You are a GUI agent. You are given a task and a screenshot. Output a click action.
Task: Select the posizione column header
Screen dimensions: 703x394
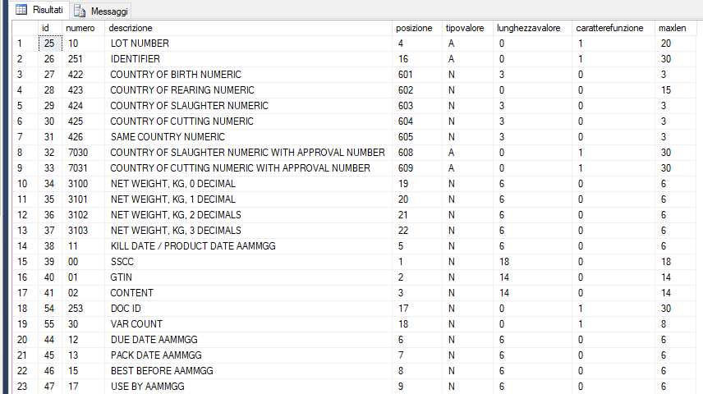(x=414, y=28)
